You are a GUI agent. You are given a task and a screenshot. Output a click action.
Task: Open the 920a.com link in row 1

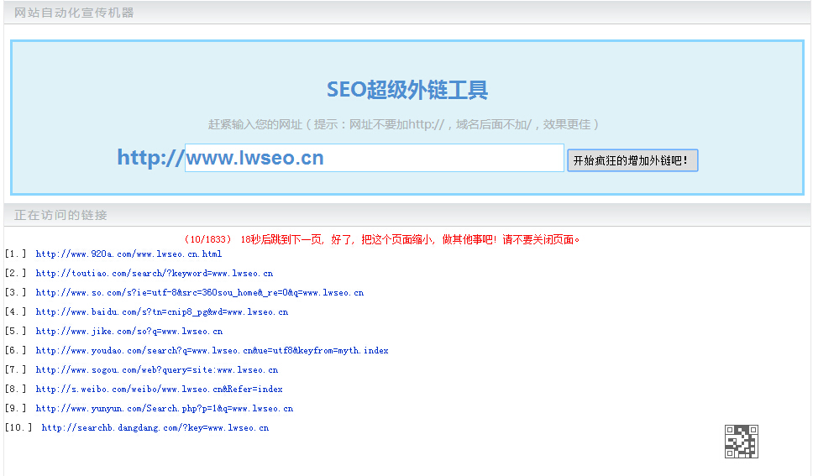click(129, 254)
